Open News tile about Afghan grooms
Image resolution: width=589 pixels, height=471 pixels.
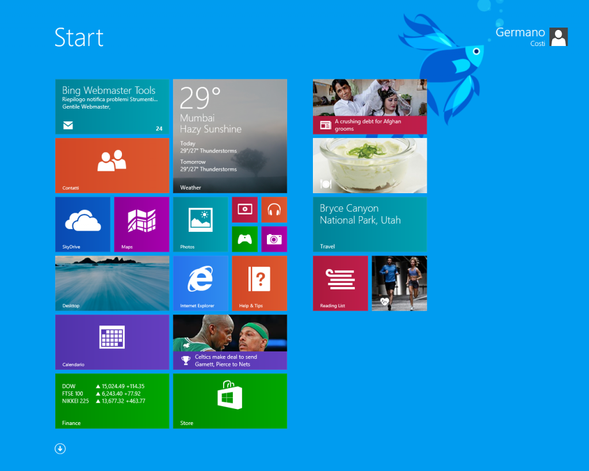[x=370, y=106]
